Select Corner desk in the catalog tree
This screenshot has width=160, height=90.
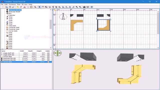click(13, 31)
